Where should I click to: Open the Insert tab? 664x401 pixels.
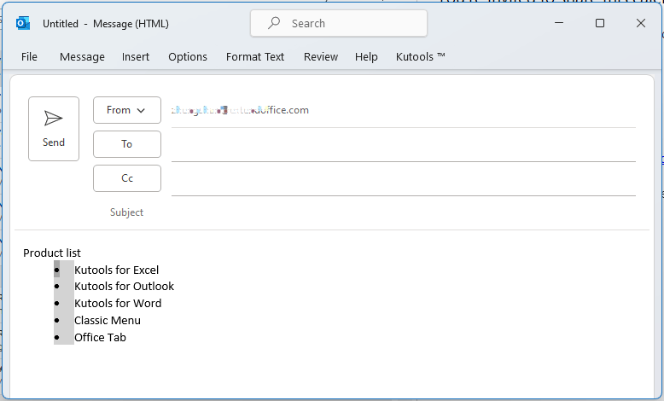(x=136, y=57)
